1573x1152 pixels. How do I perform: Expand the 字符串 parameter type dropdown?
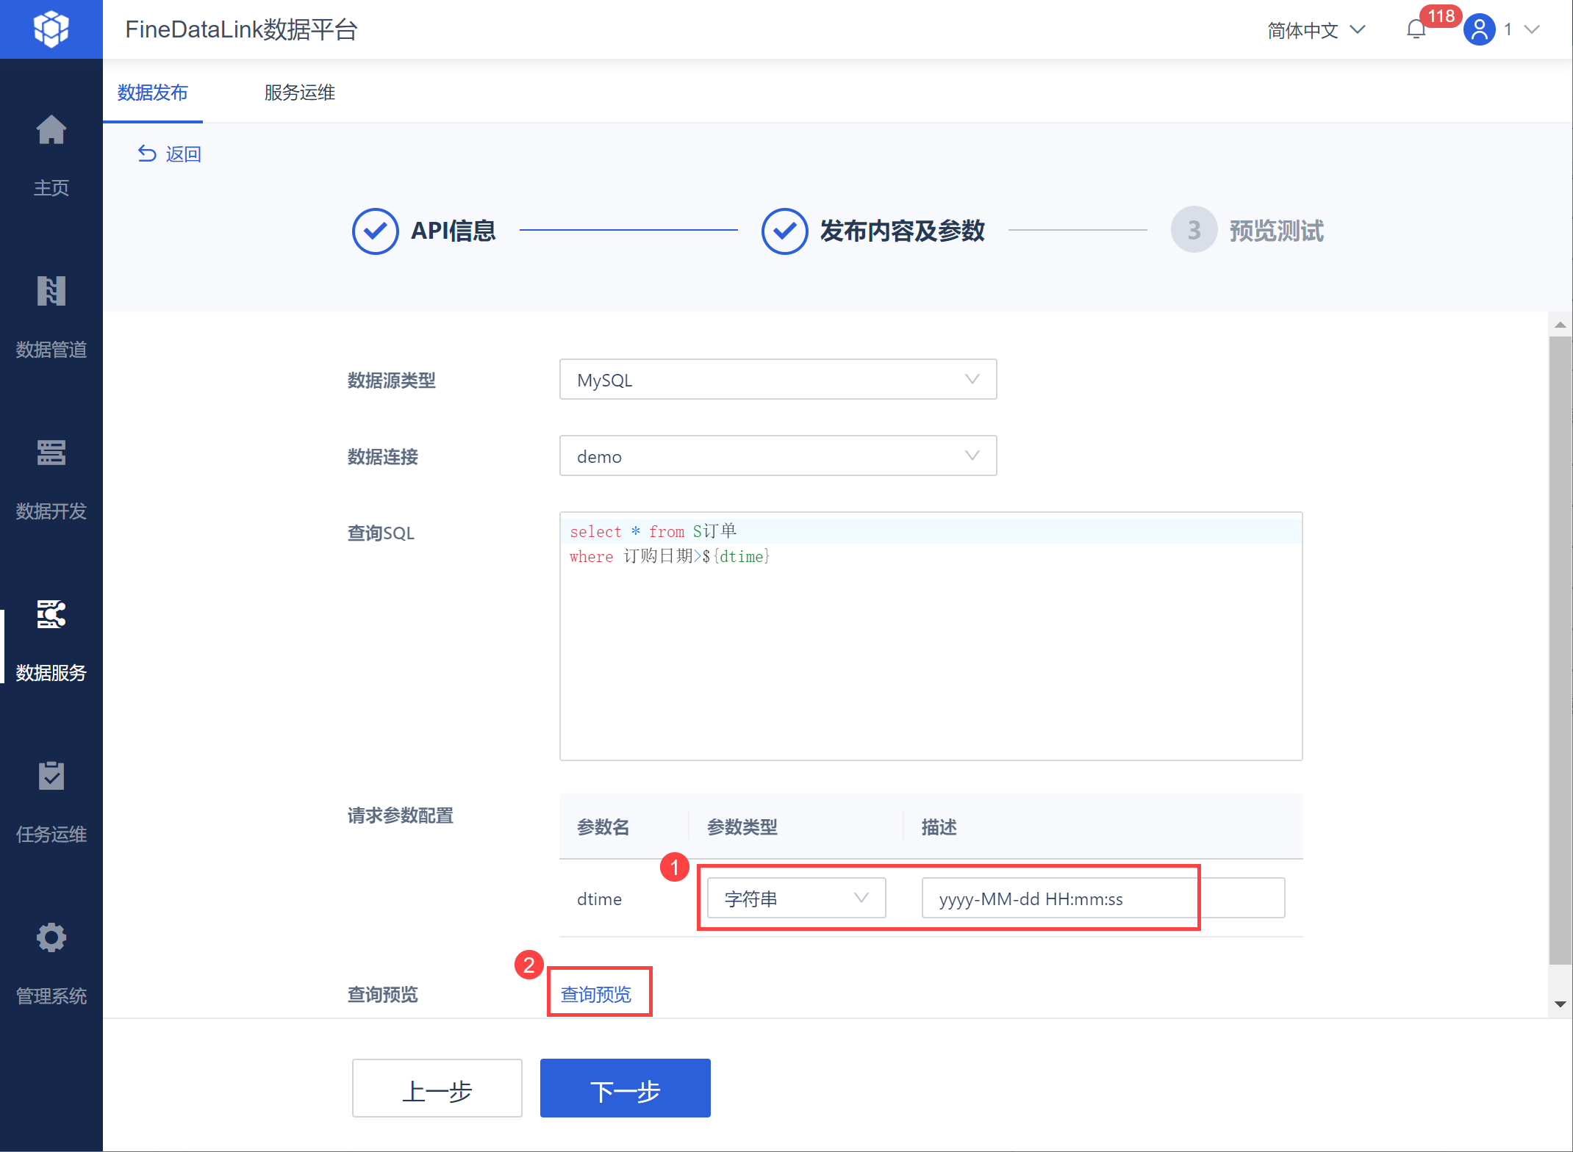coord(796,899)
